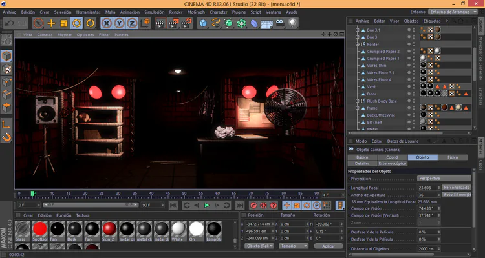Screen dimensions: 485x258
Task: Toggle visibility dots for Vent object
Action: [414, 86]
